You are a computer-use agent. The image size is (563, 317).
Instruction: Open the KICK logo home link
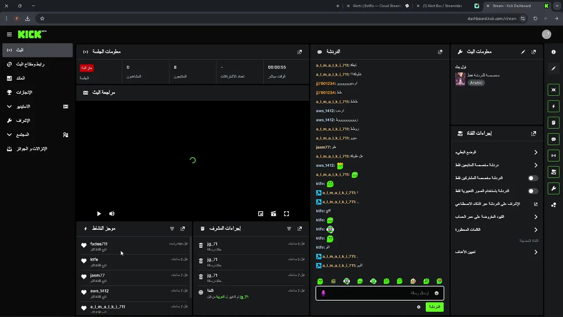click(x=32, y=34)
